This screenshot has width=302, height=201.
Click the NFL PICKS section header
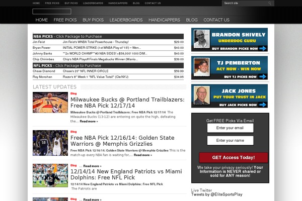108,66
